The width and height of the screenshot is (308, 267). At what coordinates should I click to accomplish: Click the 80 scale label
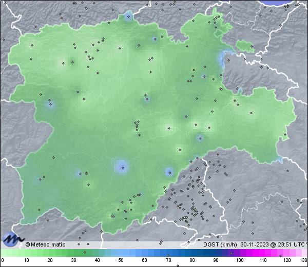tap(192, 260)
